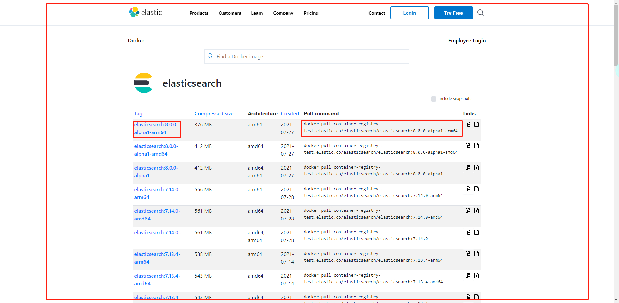This screenshot has height=303, width=619.
Task: Open document link for 8.0.0-alpha1 multi-arch row
Action: pyautogui.click(x=477, y=168)
